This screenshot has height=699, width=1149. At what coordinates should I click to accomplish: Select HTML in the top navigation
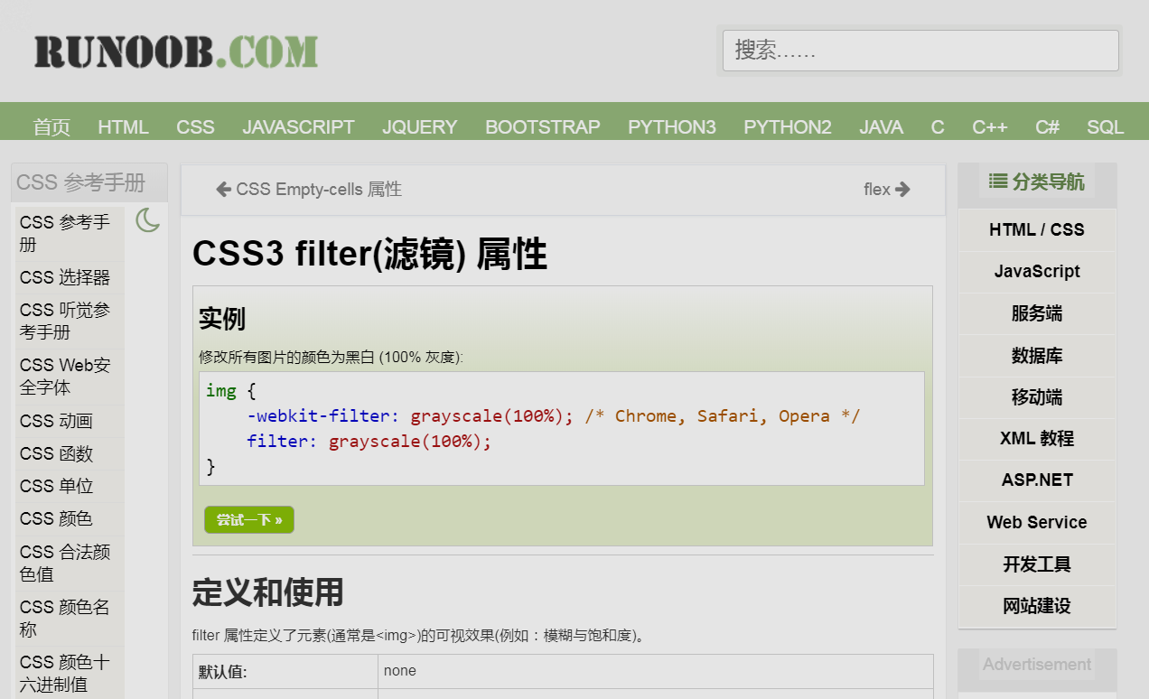click(x=123, y=126)
